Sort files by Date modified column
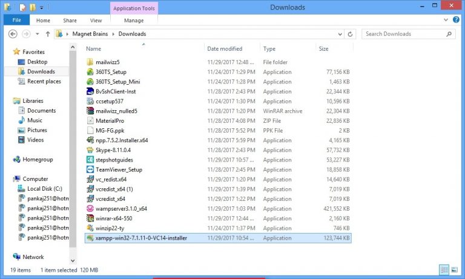The width and height of the screenshot is (465, 279). 225,48
